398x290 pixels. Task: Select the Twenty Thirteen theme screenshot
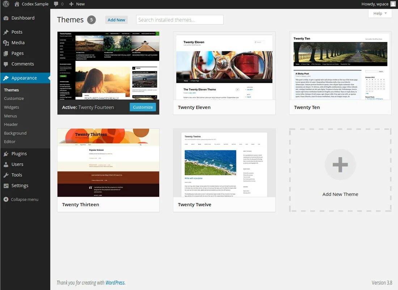[x=109, y=163]
